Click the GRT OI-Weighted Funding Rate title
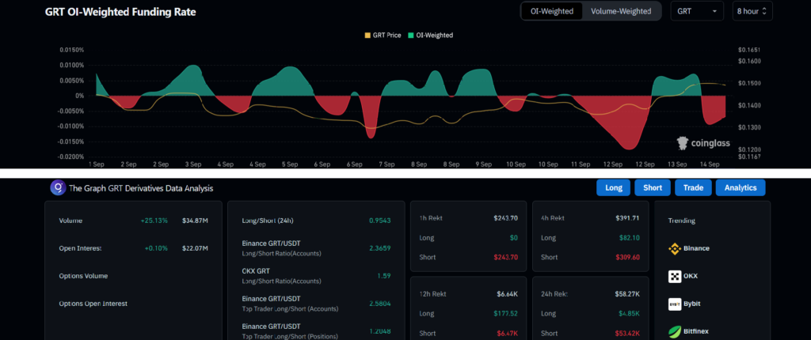Viewport: 811px width, 340px height. 120,12
